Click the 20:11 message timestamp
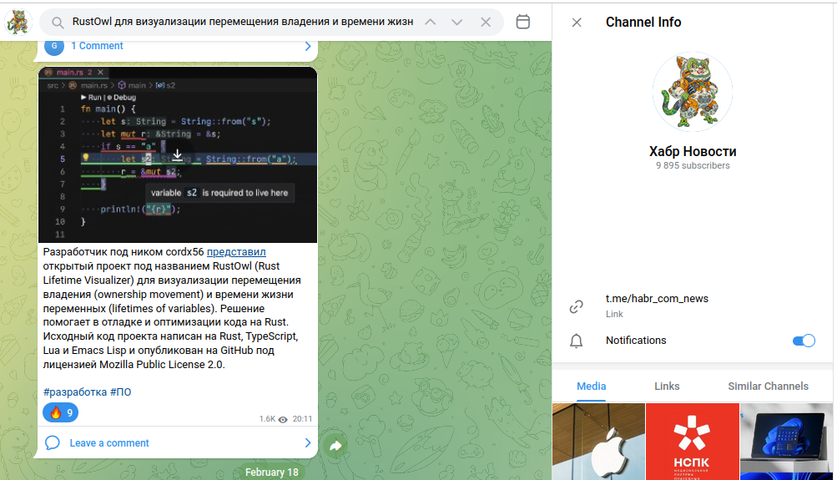This screenshot has height=480, width=837. pyautogui.click(x=302, y=419)
